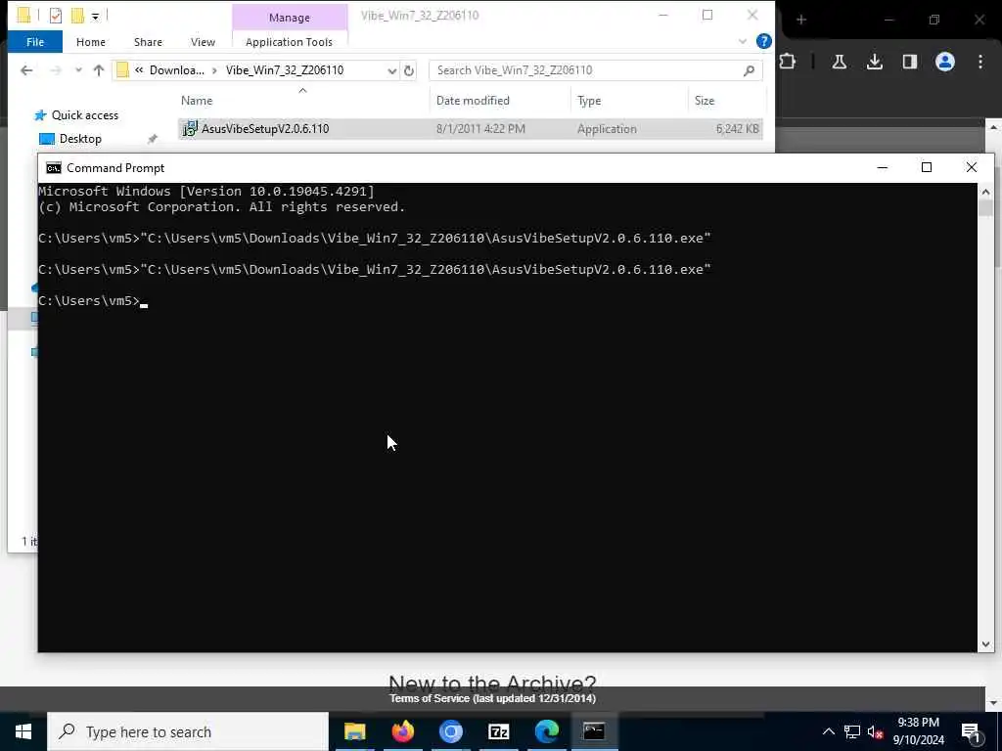Viewport: 1002px width, 751px height.
Task: Click the AsusVibeSetup installer file icon
Action: [190, 129]
